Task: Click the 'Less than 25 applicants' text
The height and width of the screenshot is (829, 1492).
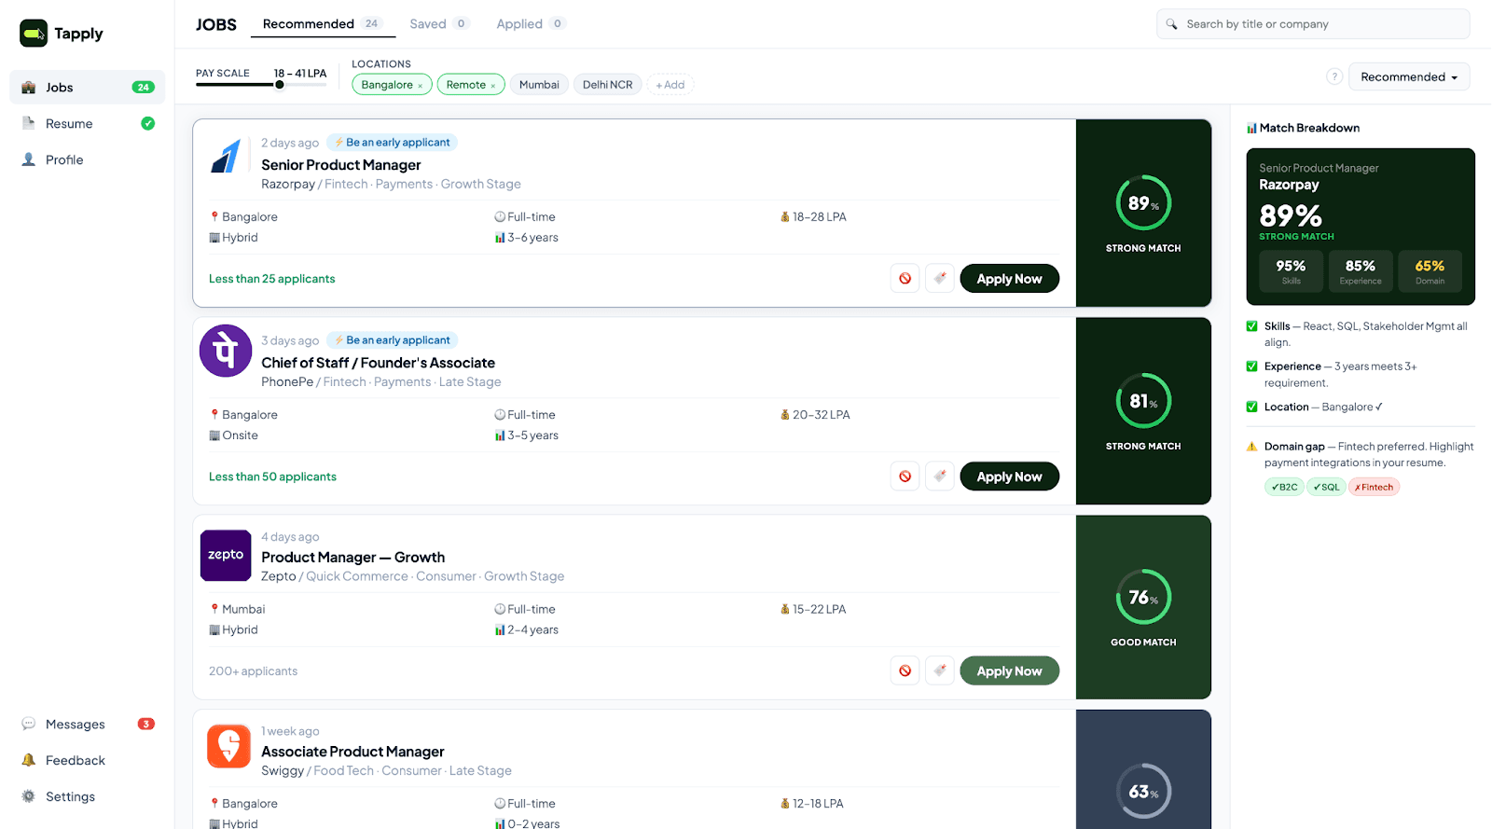Action: (x=271, y=279)
